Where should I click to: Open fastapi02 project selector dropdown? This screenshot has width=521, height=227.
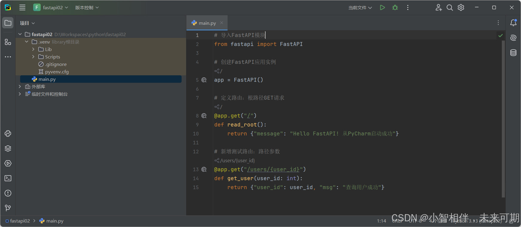coord(51,7)
